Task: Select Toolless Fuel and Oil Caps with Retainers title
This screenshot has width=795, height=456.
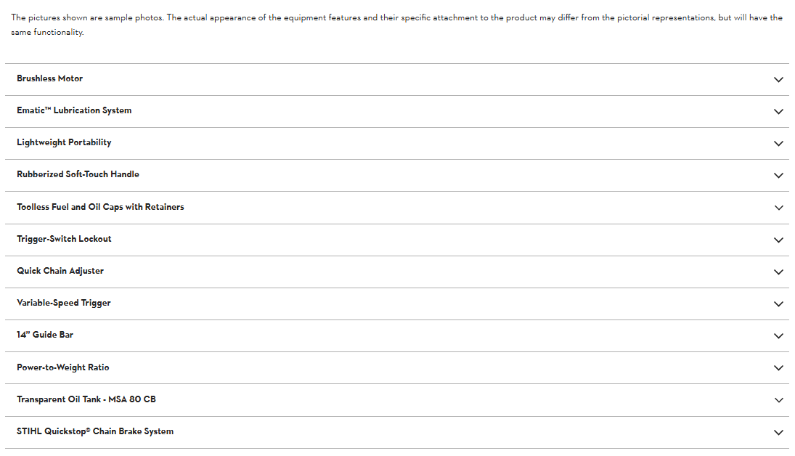Action: (100, 207)
